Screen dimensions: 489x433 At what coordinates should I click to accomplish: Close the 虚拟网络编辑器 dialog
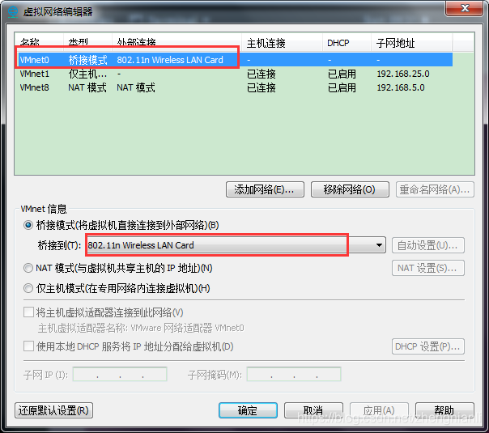[x=465, y=8]
